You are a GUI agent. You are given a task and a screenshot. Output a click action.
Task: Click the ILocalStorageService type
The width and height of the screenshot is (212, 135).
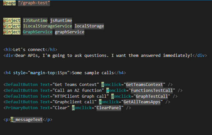[x=47, y=26]
